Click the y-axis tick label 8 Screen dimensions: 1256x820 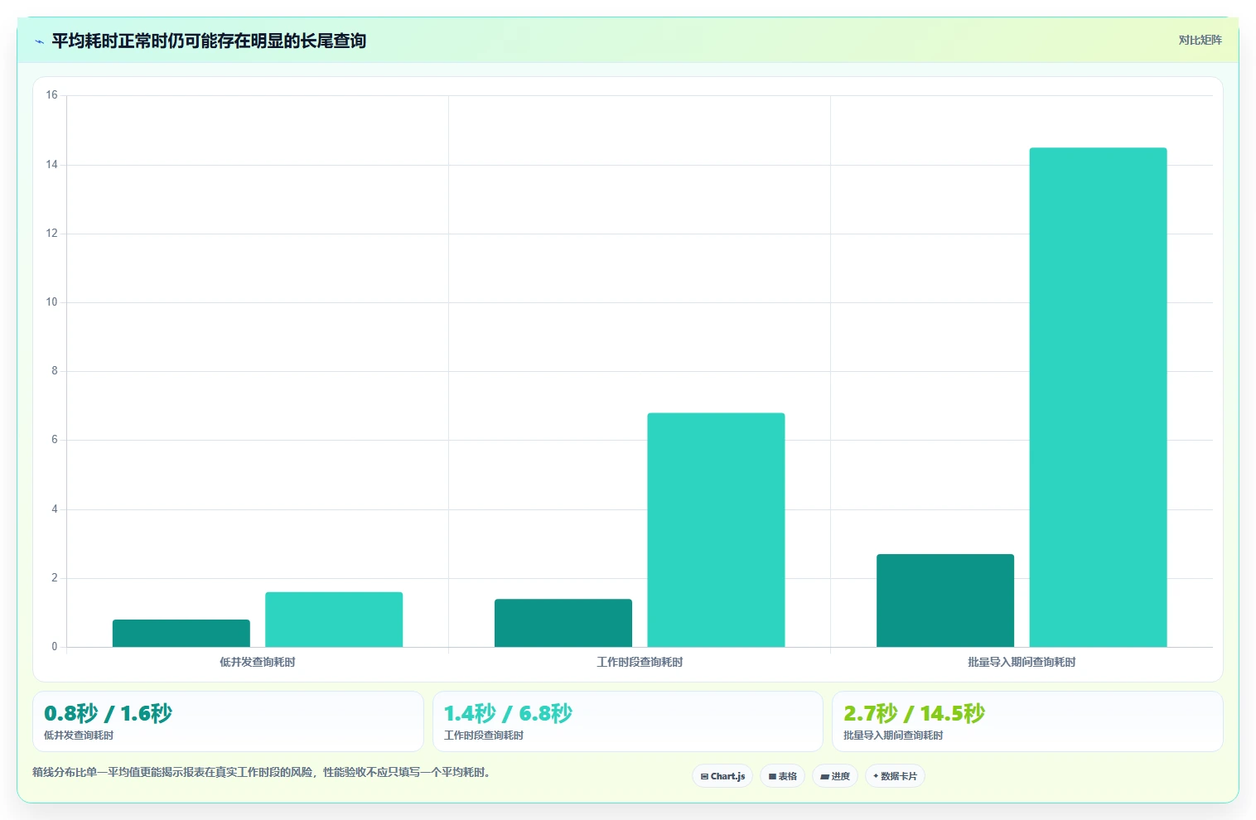click(x=55, y=371)
